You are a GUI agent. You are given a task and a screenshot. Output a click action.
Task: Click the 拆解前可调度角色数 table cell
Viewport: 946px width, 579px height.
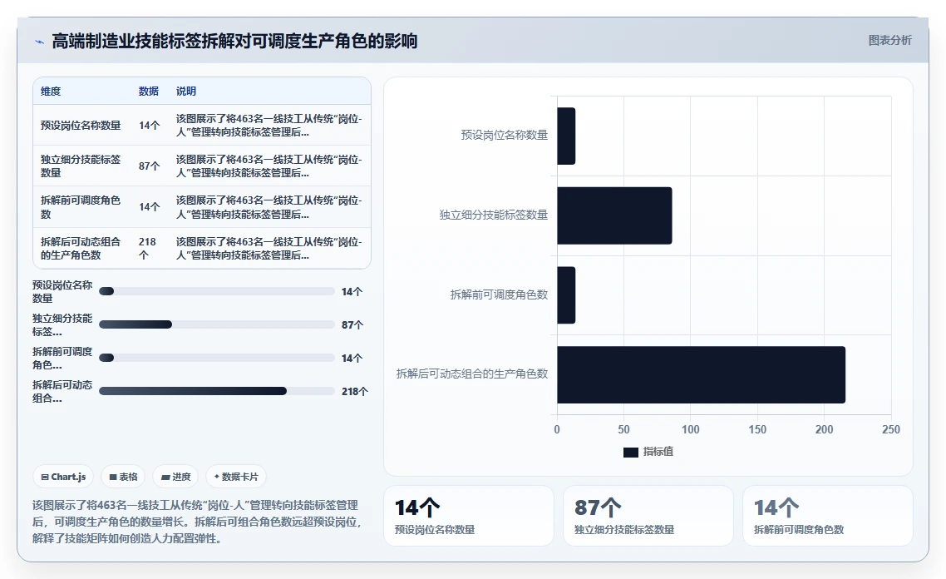pyautogui.click(x=81, y=207)
